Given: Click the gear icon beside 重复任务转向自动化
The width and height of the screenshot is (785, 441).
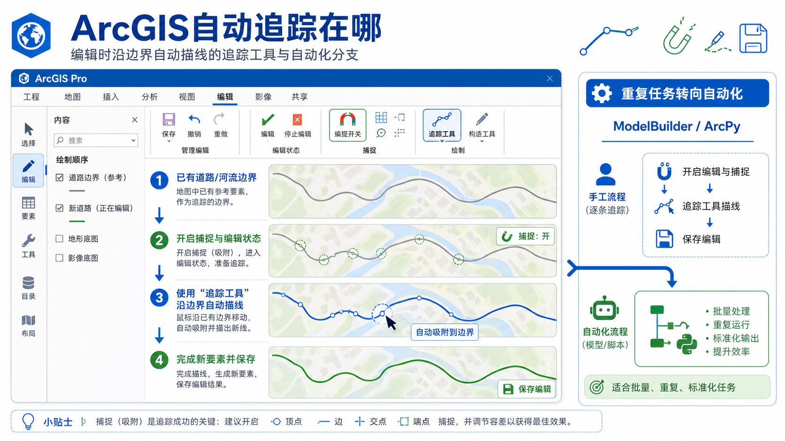Looking at the screenshot, I should pos(602,93).
